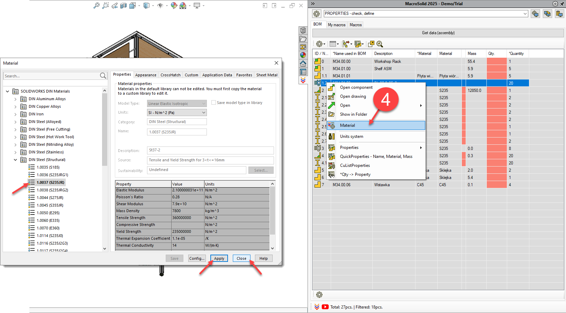Viewport: 566px width, 313px height.
Task: Open the My macros tab
Action: coord(337,25)
